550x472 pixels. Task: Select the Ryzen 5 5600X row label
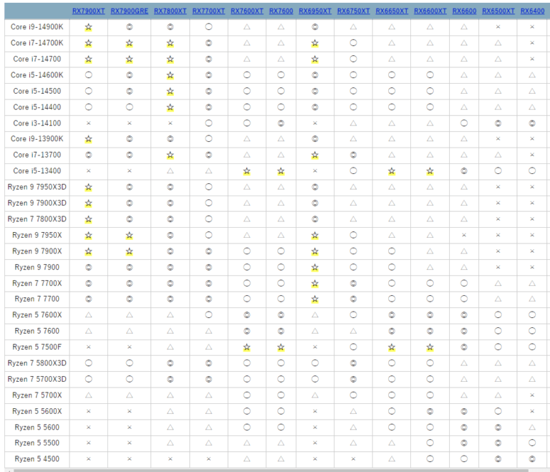[37, 411]
